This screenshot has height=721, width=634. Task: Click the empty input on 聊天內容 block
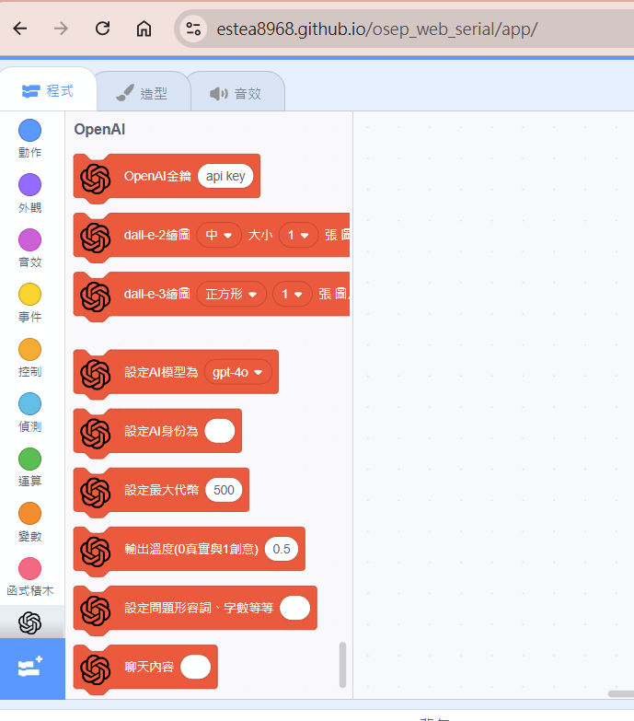[196, 667]
